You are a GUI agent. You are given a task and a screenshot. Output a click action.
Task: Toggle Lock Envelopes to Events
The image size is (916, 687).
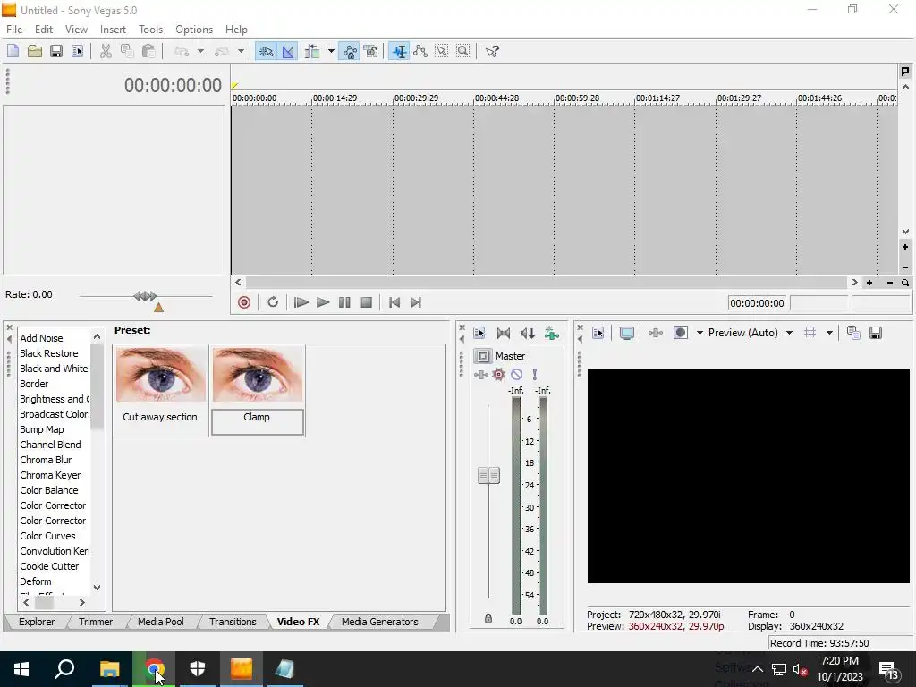coord(350,51)
